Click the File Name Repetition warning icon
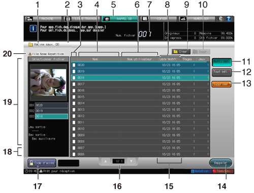Viewport: 254px width, 193px height. coord(30,54)
